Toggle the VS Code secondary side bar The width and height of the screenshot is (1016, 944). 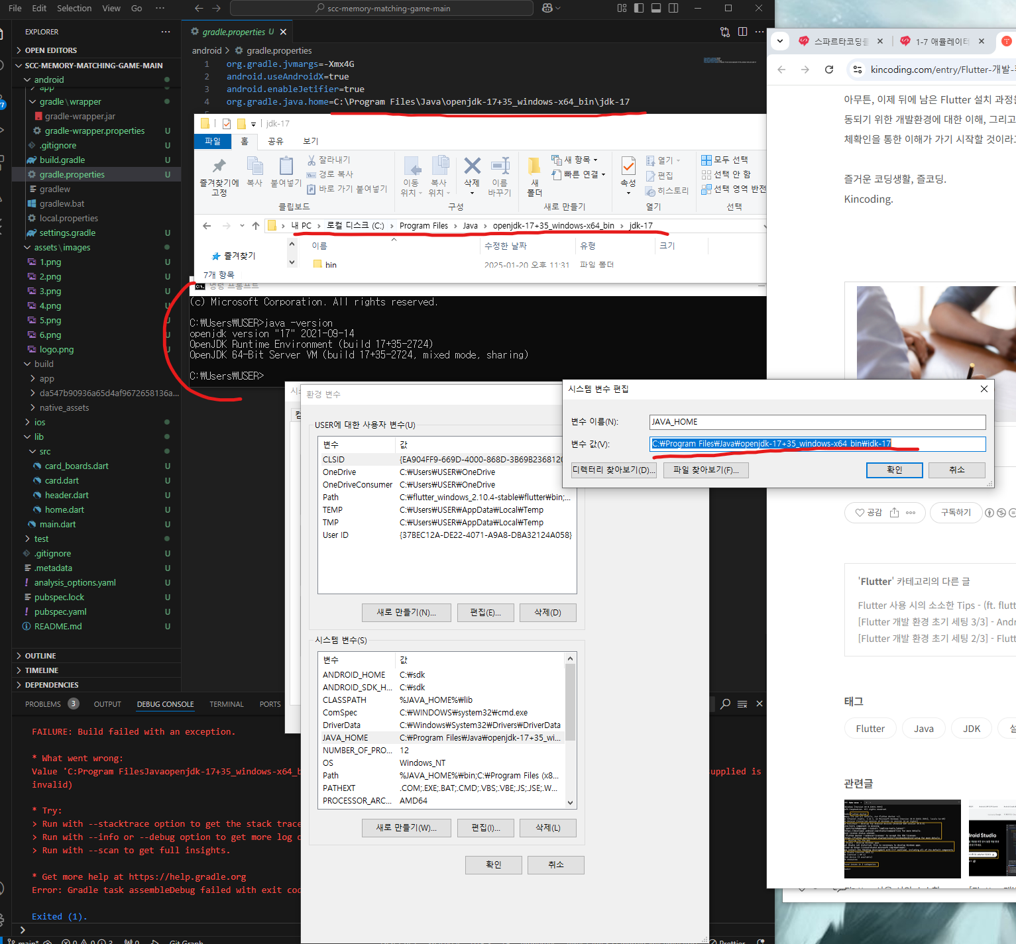tap(673, 8)
